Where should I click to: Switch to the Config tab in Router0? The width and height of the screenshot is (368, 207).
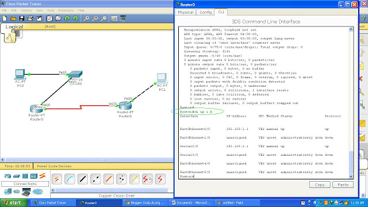point(206,12)
